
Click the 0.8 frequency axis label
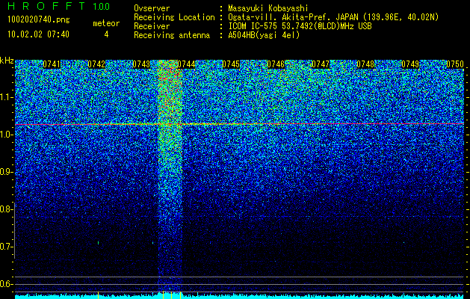click(x=6, y=209)
